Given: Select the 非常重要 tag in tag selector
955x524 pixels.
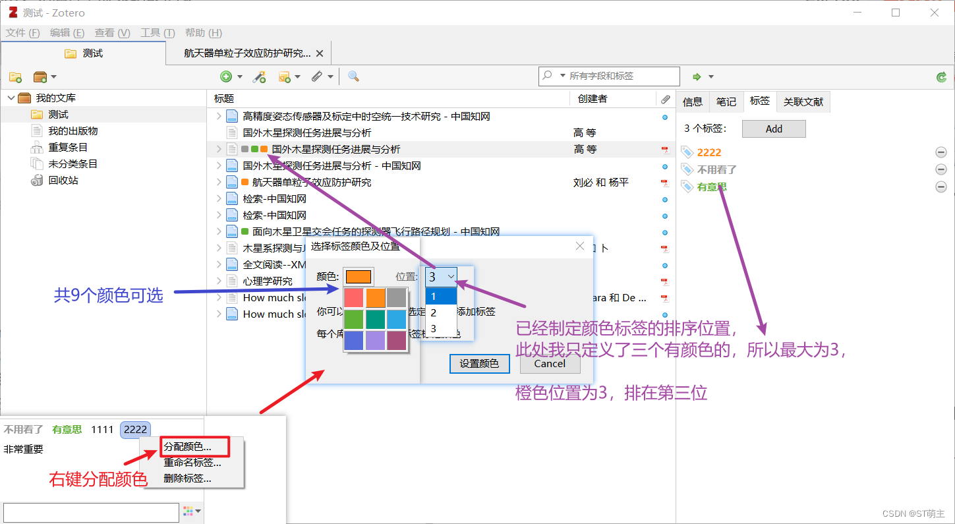Looking at the screenshot, I should point(24,449).
